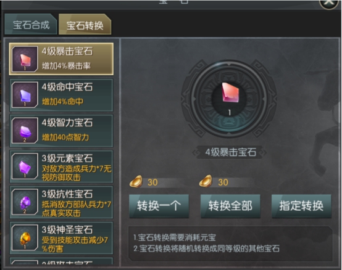Choose the 3级元素宝石 list row

pos(61,166)
